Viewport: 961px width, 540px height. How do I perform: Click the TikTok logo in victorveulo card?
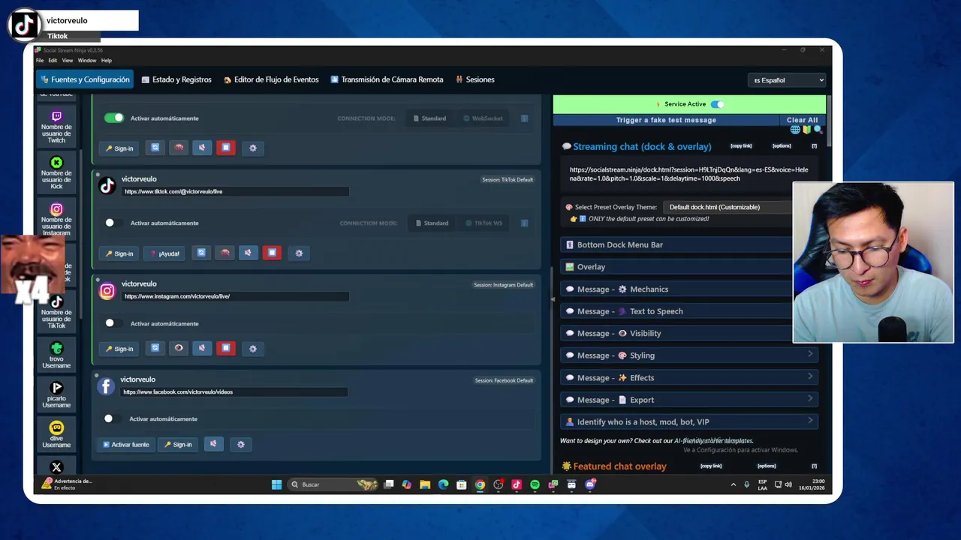coord(107,185)
